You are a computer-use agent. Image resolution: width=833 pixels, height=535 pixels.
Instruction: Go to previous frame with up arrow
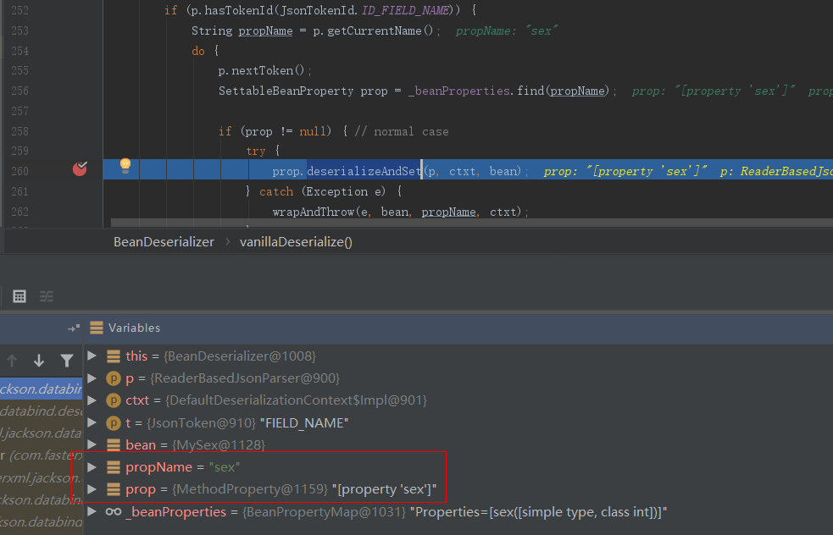pyautogui.click(x=12, y=361)
